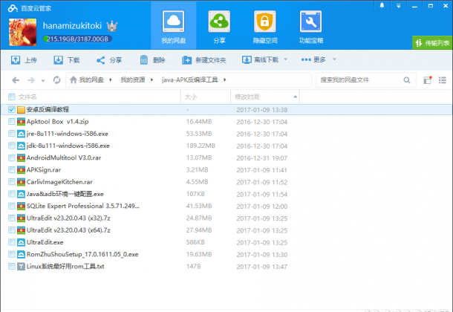The height and width of the screenshot is (312, 453).
Task: Click the UltraEdit (x32).7z archive icon
Action: [21, 218]
